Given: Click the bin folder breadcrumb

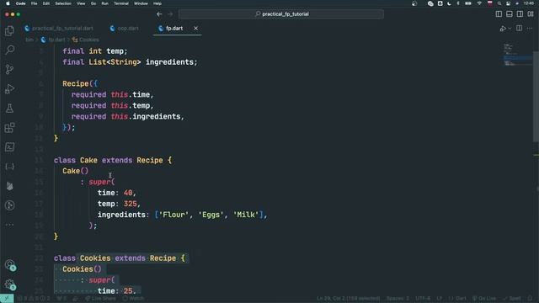Looking at the screenshot, I should pyautogui.click(x=29, y=40).
